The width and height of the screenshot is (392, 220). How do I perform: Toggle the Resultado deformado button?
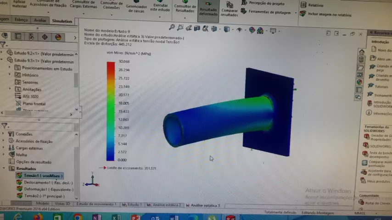[x=208, y=9]
